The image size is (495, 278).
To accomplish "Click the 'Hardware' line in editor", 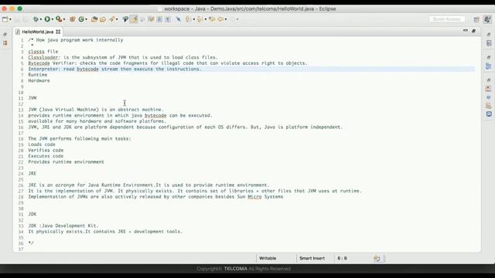I will coord(39,80).
